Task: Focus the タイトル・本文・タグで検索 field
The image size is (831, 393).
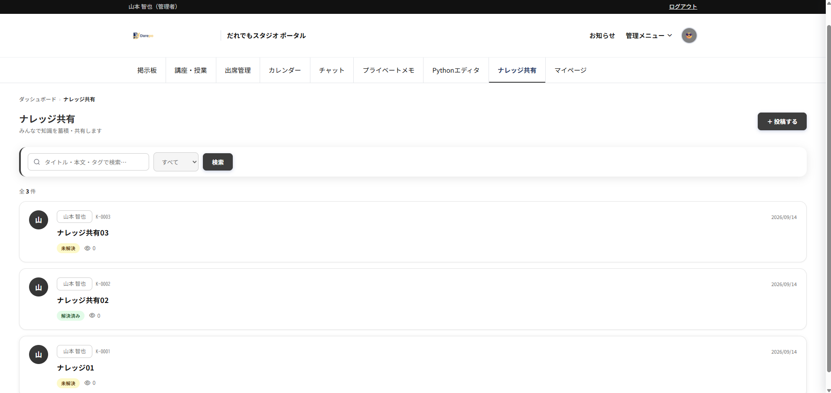Action: (88, 162)
